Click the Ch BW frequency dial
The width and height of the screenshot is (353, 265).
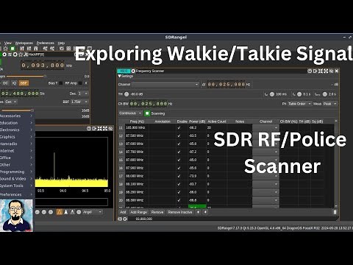pyautogui.click(x=149, y=104)
